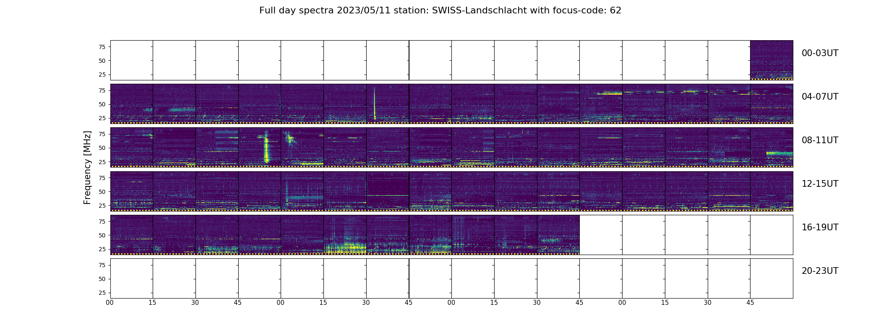Select the last 08-11UT tile with the band near 40 MHz
This screenshot has height=335, width=881.
[772, 147]
